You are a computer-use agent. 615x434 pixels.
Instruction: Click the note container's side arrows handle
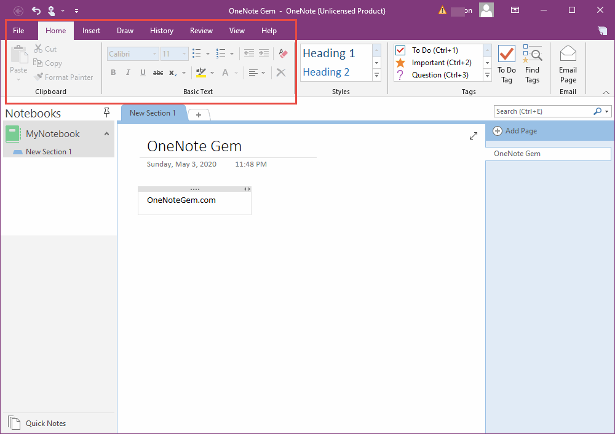tap(247, 189)
